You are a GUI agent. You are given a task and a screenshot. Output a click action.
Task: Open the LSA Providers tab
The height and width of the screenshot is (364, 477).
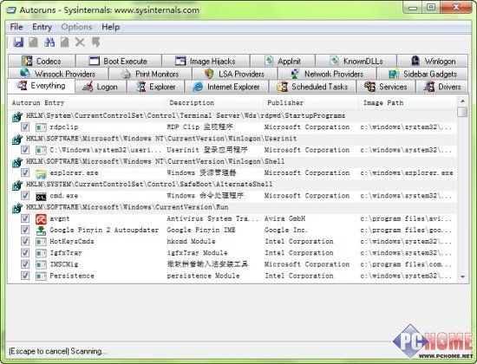234,74
